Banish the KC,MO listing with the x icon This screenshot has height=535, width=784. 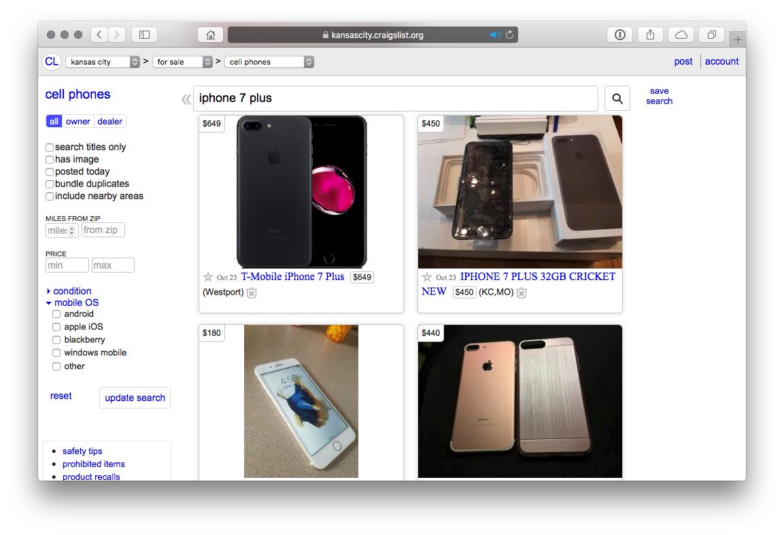click(521, 292)
